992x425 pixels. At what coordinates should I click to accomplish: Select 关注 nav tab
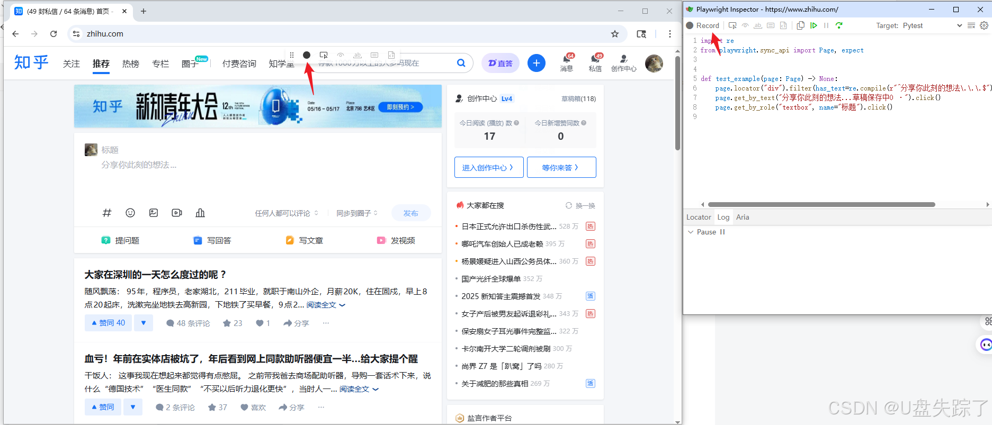(72, 64)
